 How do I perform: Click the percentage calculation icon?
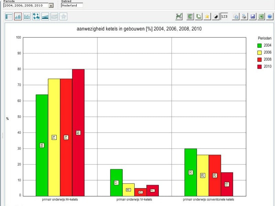click(178, 16)
